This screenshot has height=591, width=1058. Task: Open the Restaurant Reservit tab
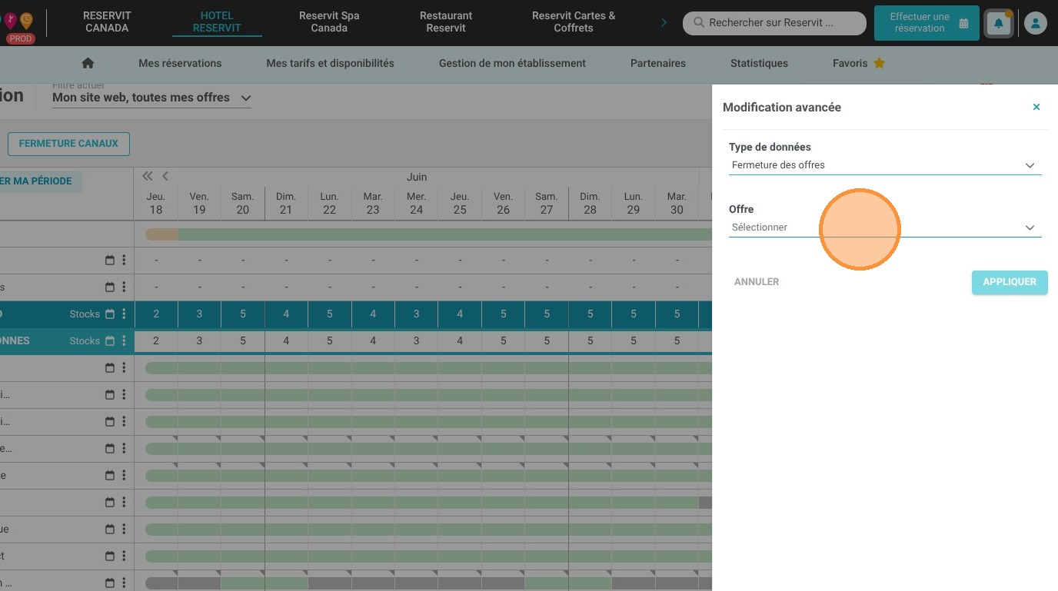[x=446, y=22]
